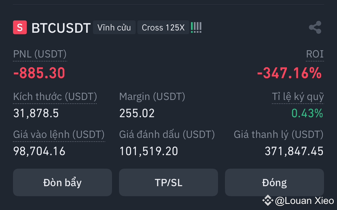Tap the Tỉ lệ ký quỹ label

coord(298,96)
